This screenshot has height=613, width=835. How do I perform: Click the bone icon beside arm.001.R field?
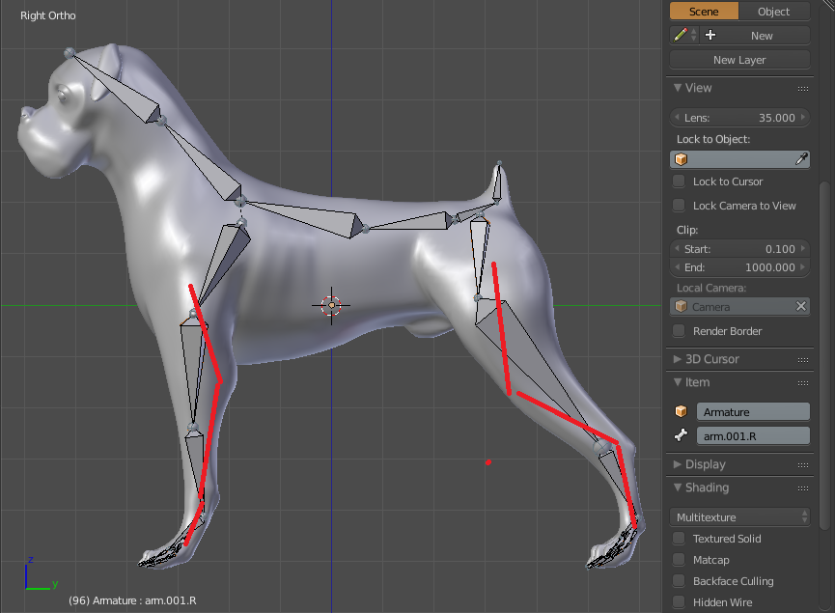coord(681,435)
